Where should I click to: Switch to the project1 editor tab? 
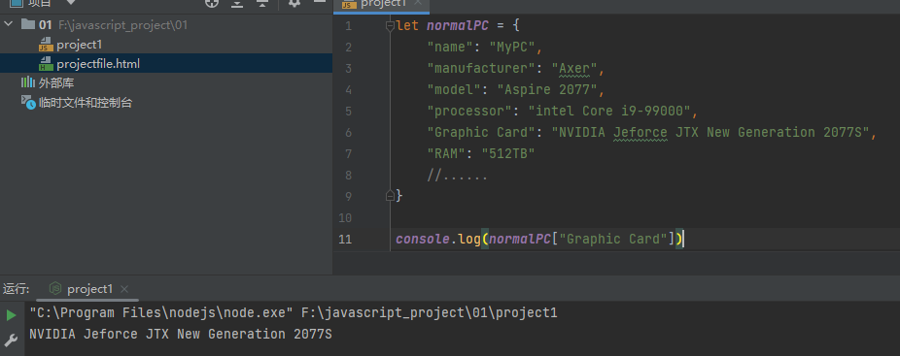point(383,4)
